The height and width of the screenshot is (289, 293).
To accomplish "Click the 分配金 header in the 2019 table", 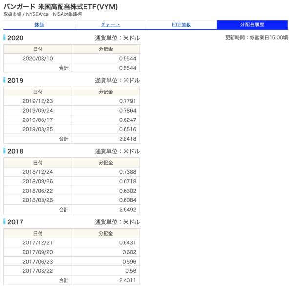I will click(106, 92).
